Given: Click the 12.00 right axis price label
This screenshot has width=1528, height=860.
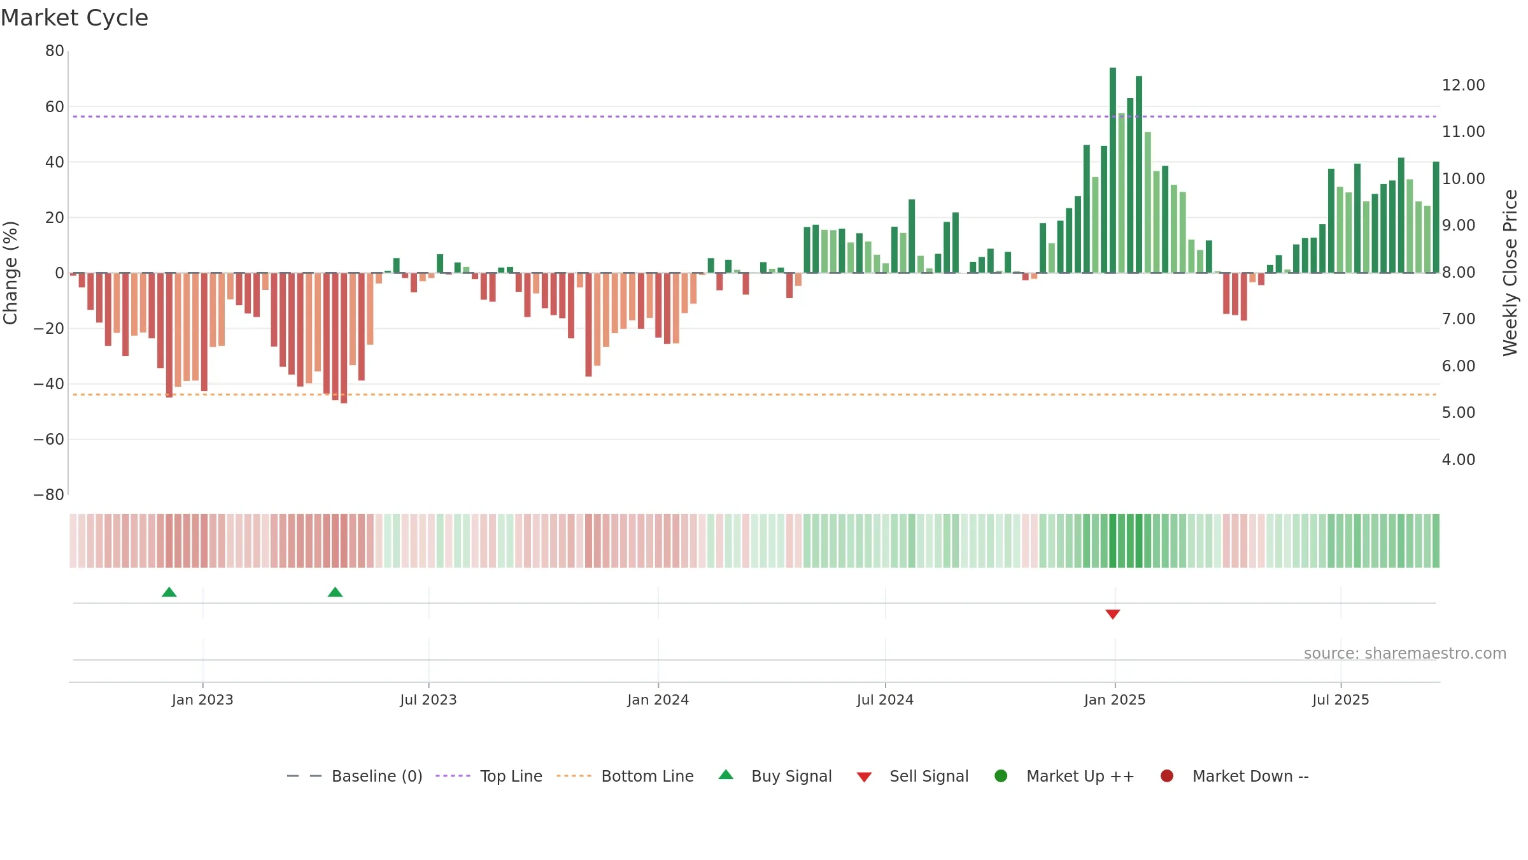Looking at the screenshot, I should (x=1464, y=85).
